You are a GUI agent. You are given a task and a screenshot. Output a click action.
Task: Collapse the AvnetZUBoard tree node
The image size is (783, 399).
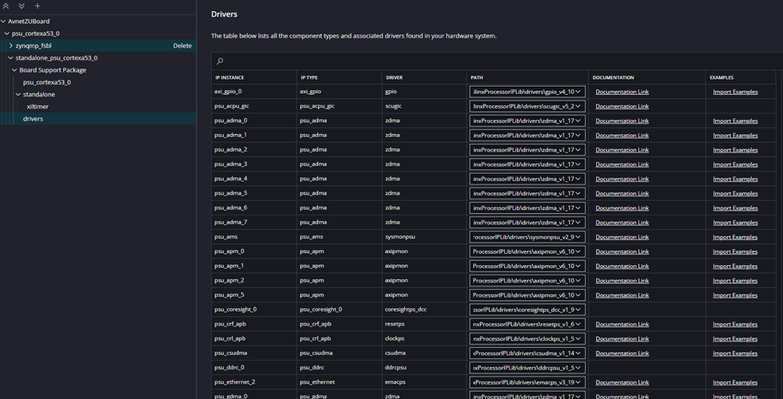3,21
